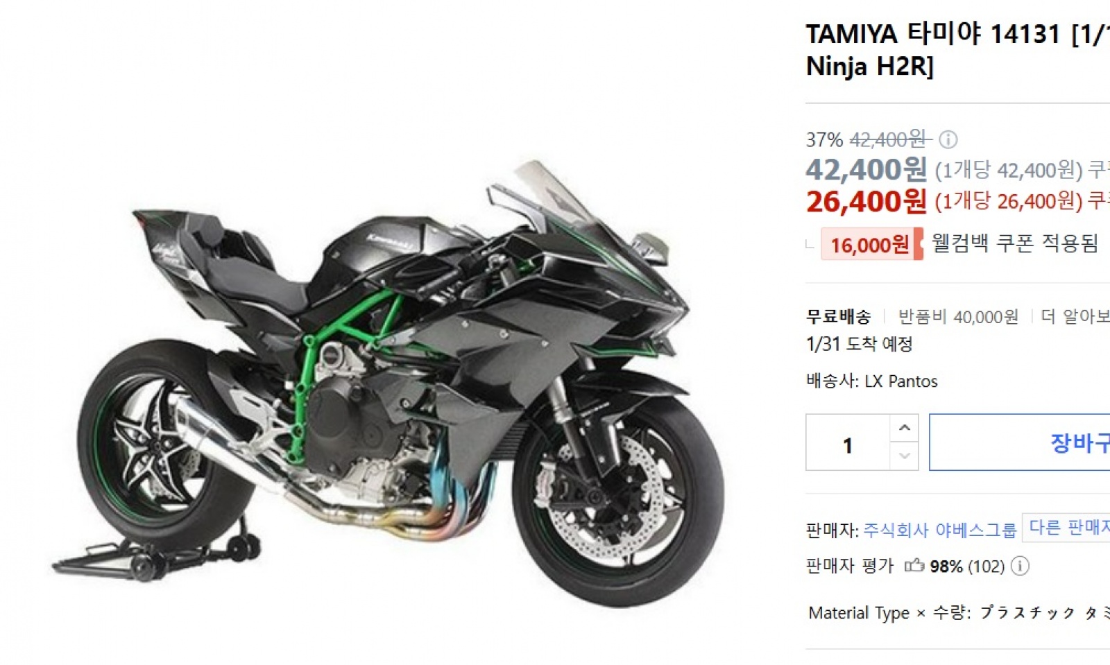Click the quantity input field showing 1

(848, 442)
